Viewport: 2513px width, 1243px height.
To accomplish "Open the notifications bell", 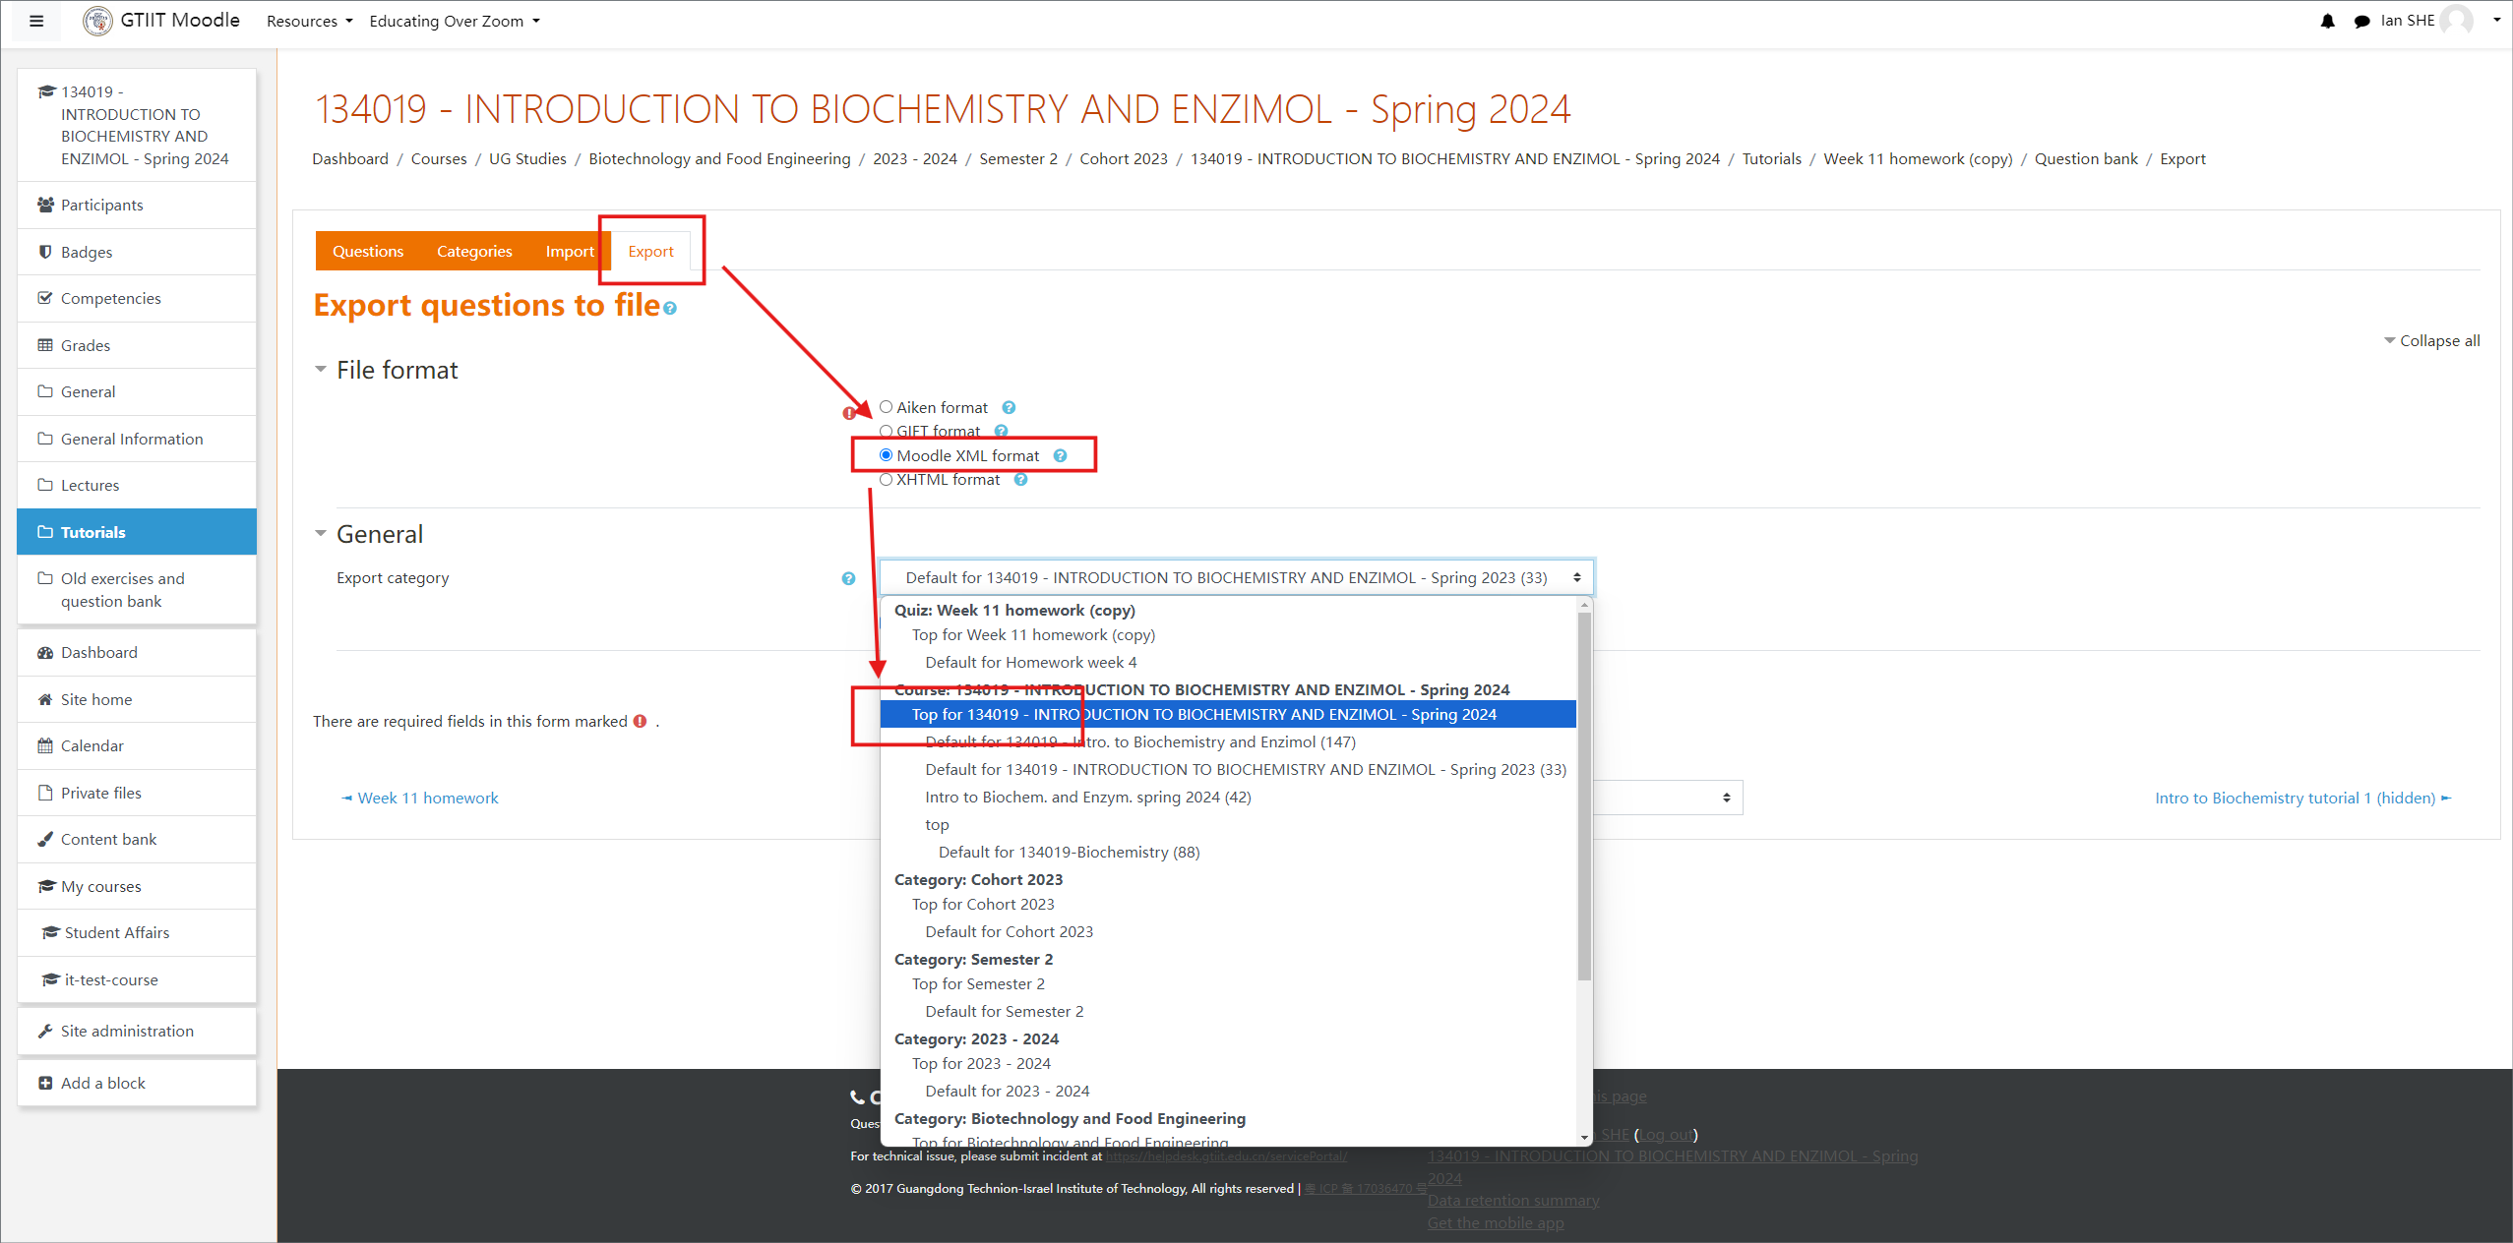I will [2327, 21].
